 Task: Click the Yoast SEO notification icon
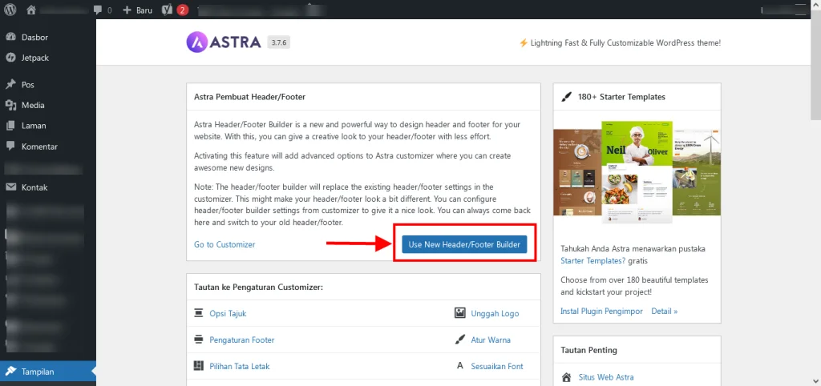(x=168, y=10)
